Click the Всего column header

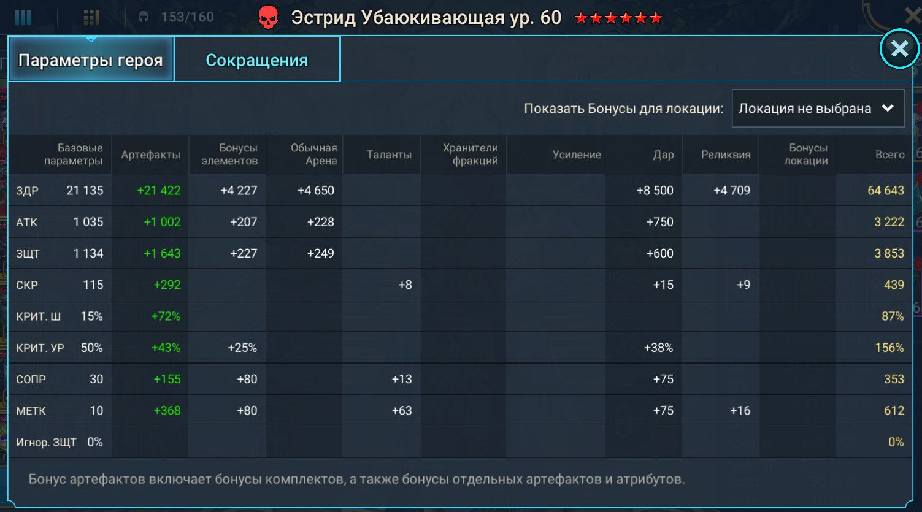pyautogui.click(x=889, y=155)
